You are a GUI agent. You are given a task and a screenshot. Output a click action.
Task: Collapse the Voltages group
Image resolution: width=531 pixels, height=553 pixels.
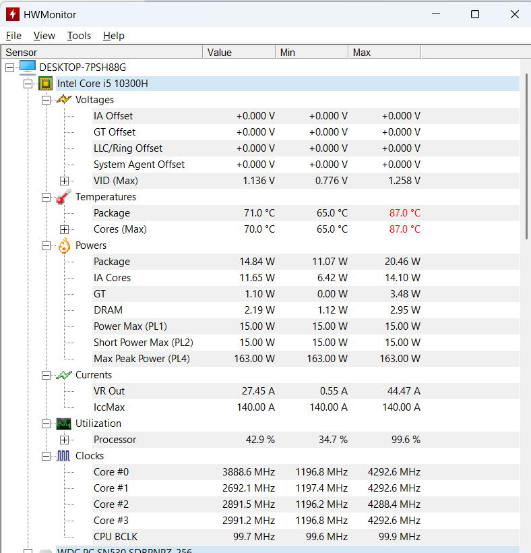coord(46,100)
